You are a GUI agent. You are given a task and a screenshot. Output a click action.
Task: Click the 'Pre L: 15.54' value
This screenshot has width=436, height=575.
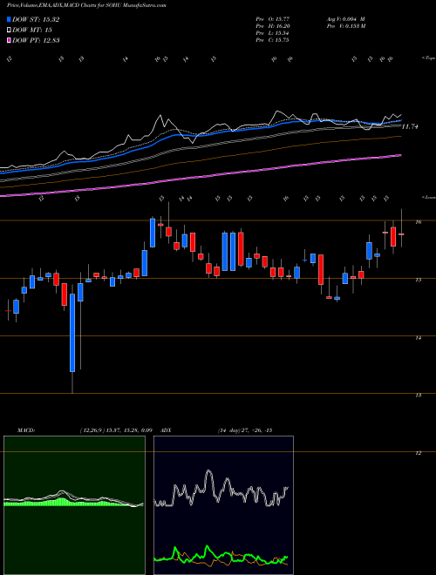[x=272, y=33]
